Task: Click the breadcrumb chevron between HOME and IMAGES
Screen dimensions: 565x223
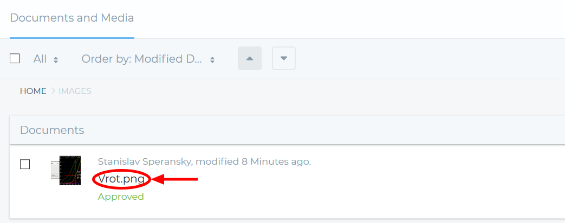Action: [53, 91]
